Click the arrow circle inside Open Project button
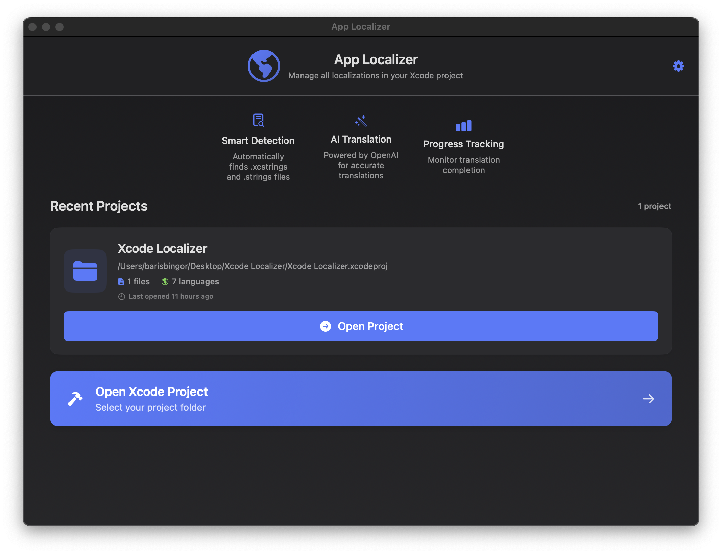Viewport: 722px width, 554px height. (326, 326)
